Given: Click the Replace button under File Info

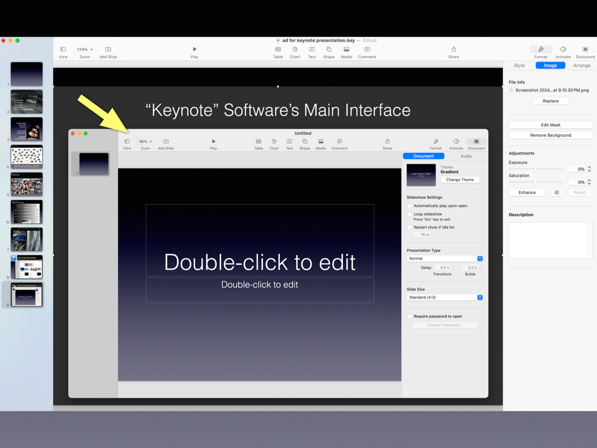Looking at the screenshot, I should pyautogui.click(x=550, y=101).
